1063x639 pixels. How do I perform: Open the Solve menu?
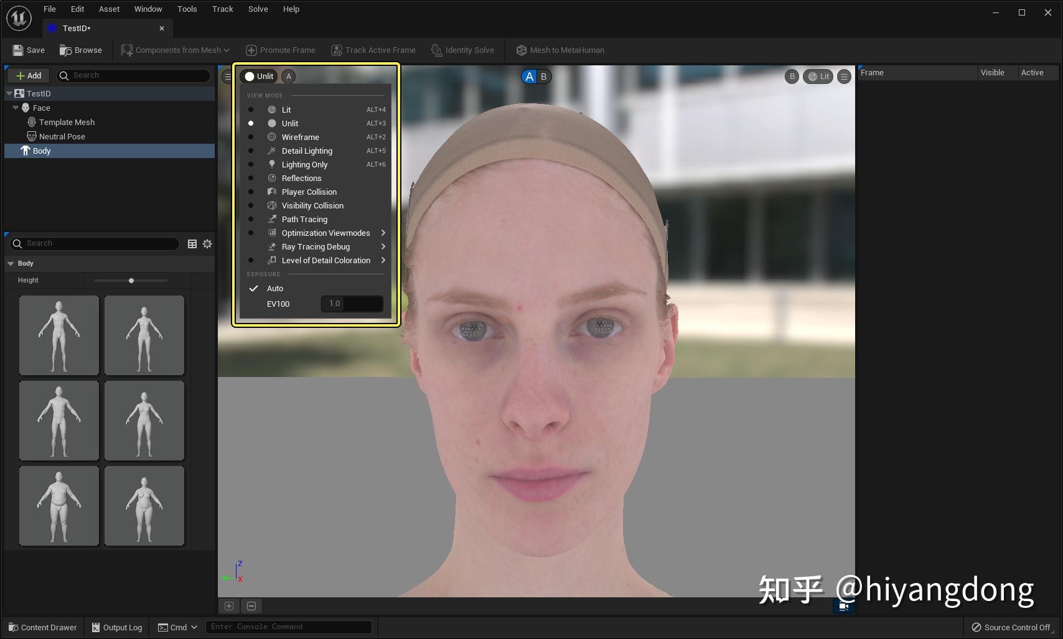pos(258,9)
